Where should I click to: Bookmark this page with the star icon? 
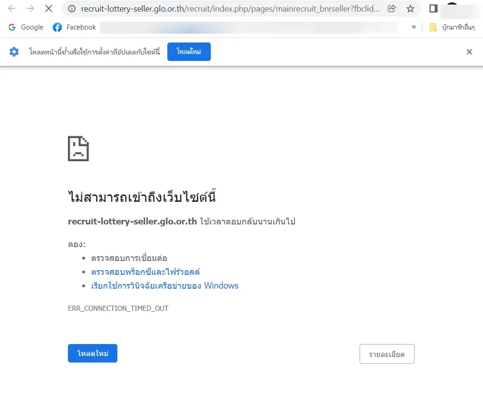pos(410,9)
